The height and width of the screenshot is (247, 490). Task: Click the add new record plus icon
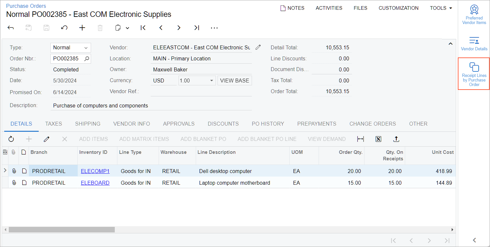tap(82, 28)
